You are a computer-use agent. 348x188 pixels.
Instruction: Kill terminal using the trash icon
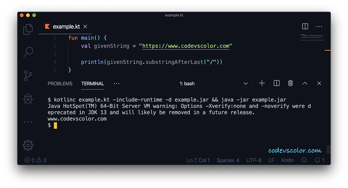[290, 83]
